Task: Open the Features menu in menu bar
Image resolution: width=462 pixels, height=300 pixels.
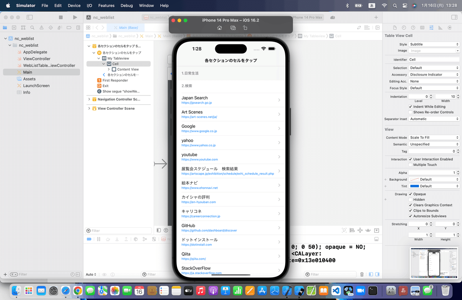Action: (x=106, y=6)
